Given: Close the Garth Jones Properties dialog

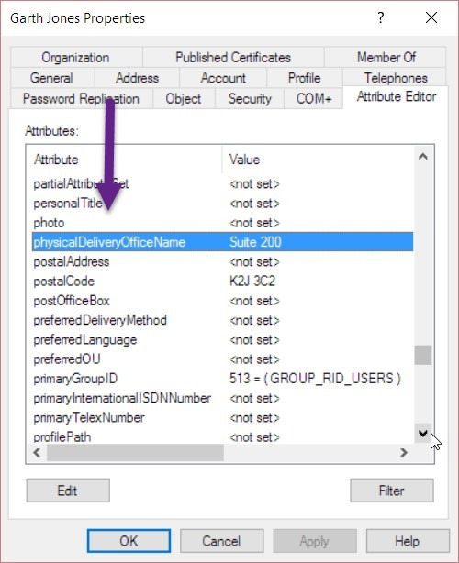Looking at the screenshot, I should (x=431, y=17).
